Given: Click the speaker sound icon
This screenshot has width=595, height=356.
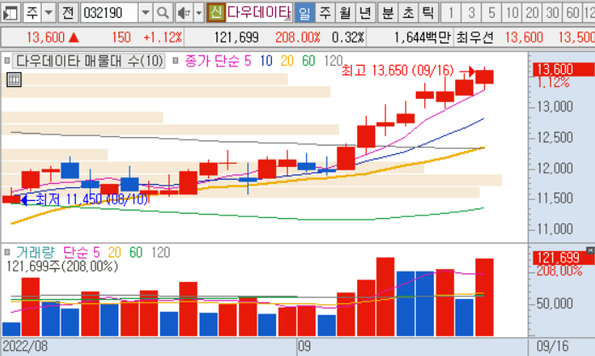Looking at the screenshot, I should click(184, 13).
